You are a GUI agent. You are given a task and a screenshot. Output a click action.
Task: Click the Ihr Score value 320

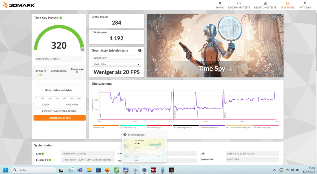[x=40, y=75]
